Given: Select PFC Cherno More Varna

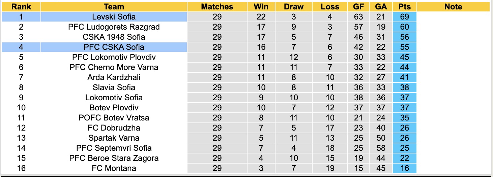Looking at the screenshot, I should click(x=114, y=67).
